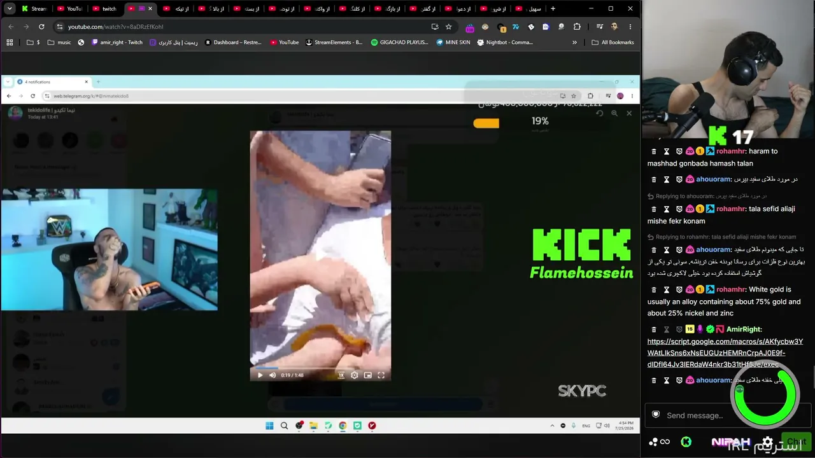This screenshot has height=458, width=815.
Task: Open the Telegram video settings gear
Action: coord(355,375)
